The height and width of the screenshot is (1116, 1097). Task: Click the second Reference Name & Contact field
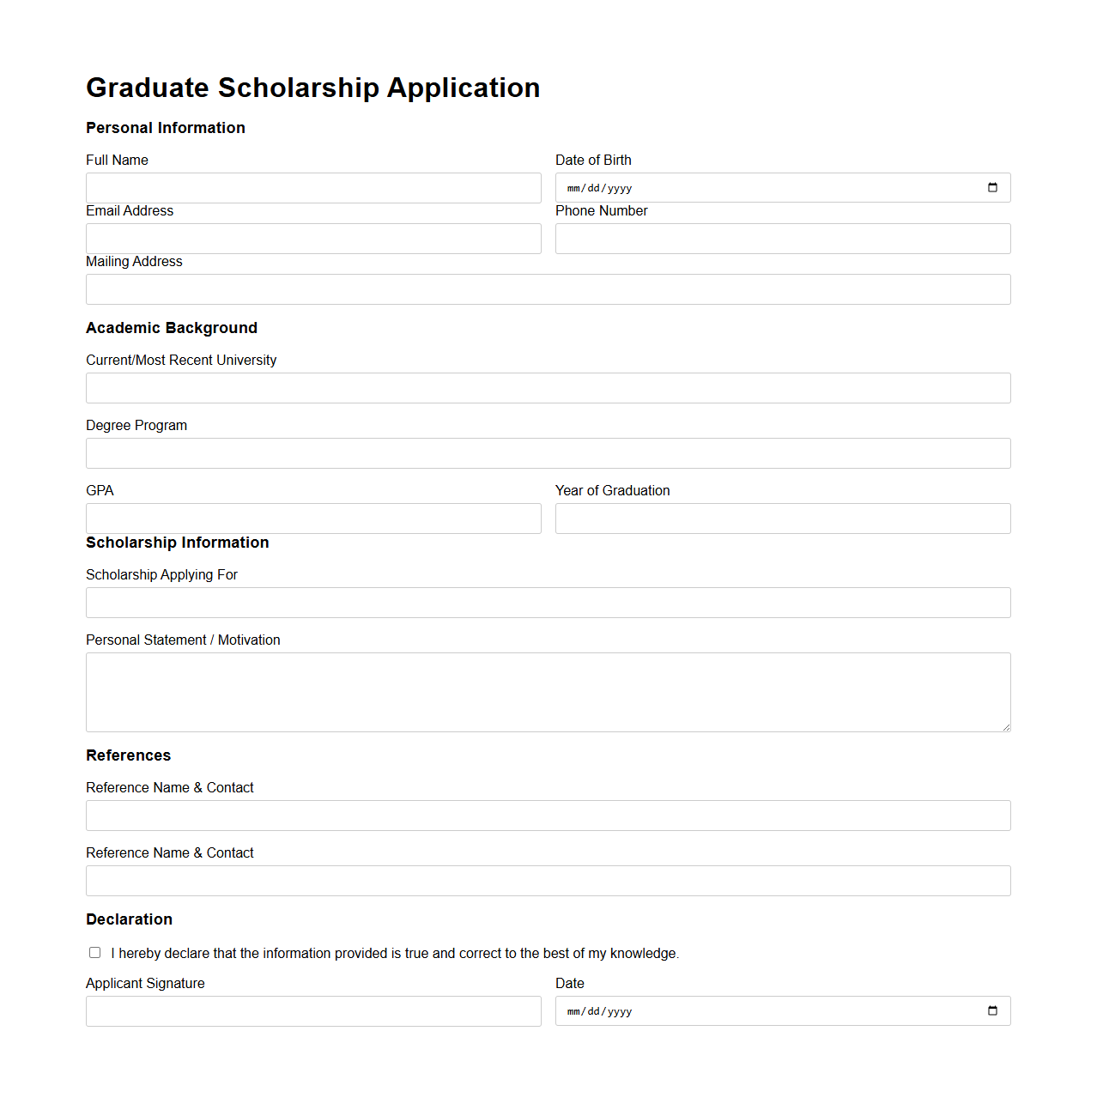[548, 881]
